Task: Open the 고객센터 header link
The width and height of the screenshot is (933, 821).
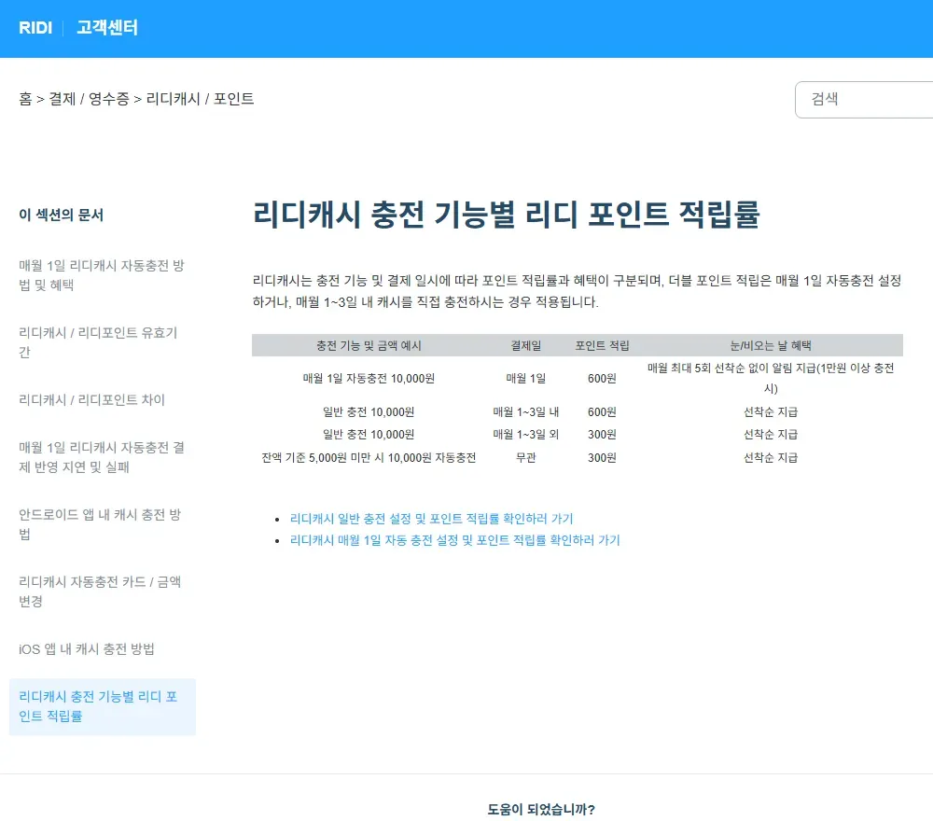Action: point(107,28)
